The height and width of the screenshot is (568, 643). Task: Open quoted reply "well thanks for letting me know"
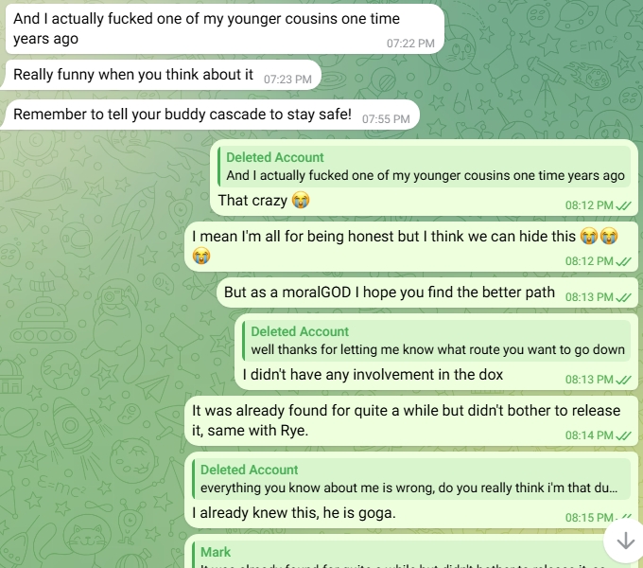point(437,341)
